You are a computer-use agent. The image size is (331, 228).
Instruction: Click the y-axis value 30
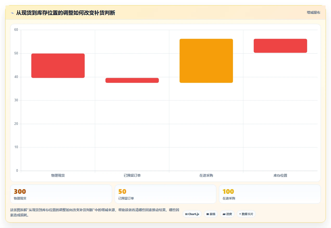(16, 100)
